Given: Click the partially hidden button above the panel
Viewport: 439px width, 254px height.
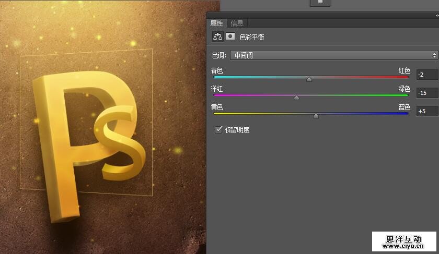Looking at the screenshot, I should pos(320,3).
